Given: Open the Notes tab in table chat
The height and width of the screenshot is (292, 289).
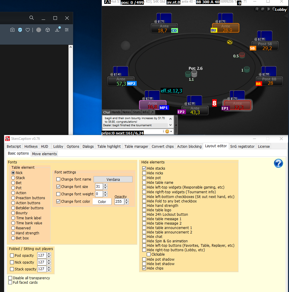Looking at the screenshot, I should click(x=126, y=112).
